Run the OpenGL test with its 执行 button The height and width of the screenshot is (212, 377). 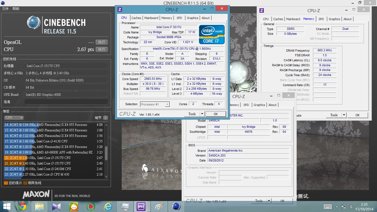pyautogui.click(x=102, y=42)
